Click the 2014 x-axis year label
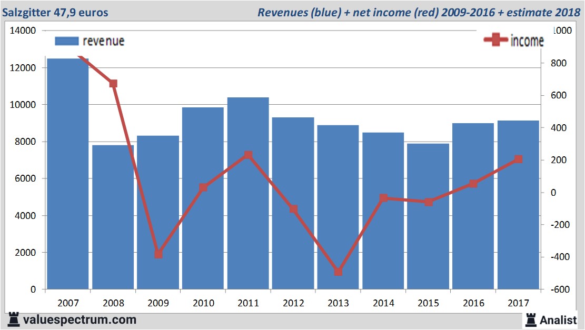The image size is (585, 330). [x=383, y=303]
